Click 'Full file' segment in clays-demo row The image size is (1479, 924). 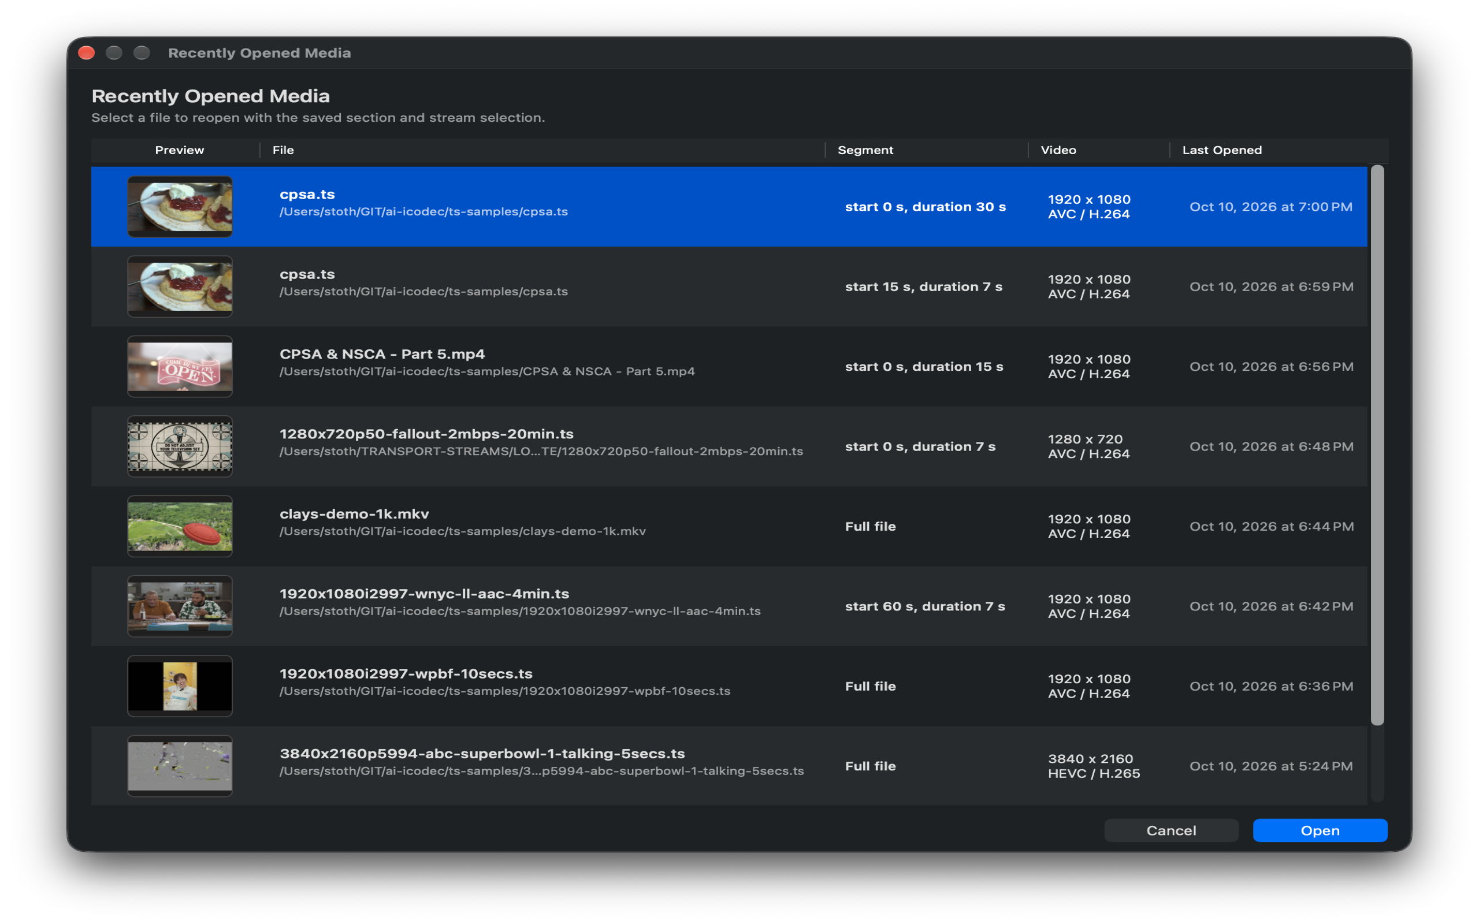point(870,527)
